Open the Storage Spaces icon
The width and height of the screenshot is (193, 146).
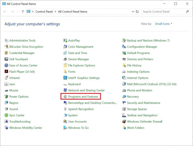(124, 109)
